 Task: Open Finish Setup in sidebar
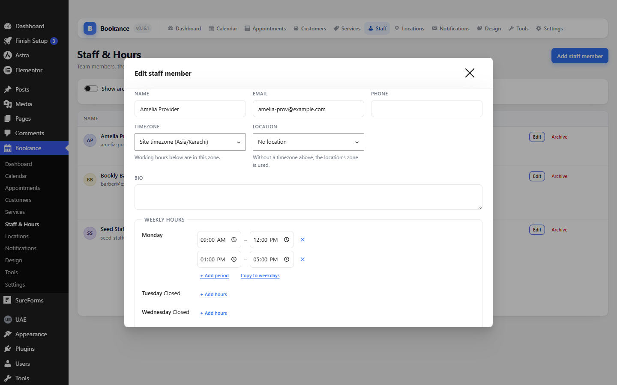pyautogui.click(x=34, y=41)
